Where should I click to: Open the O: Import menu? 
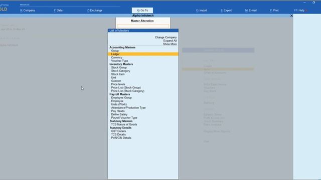tap(202, 10)
